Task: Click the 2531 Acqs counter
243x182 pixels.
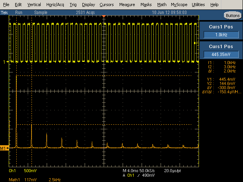Action: (x=85, y=13)
